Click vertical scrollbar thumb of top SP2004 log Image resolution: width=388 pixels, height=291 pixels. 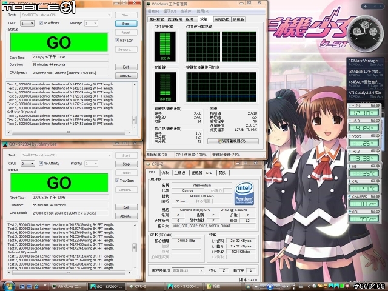click(x=135, y=120)
